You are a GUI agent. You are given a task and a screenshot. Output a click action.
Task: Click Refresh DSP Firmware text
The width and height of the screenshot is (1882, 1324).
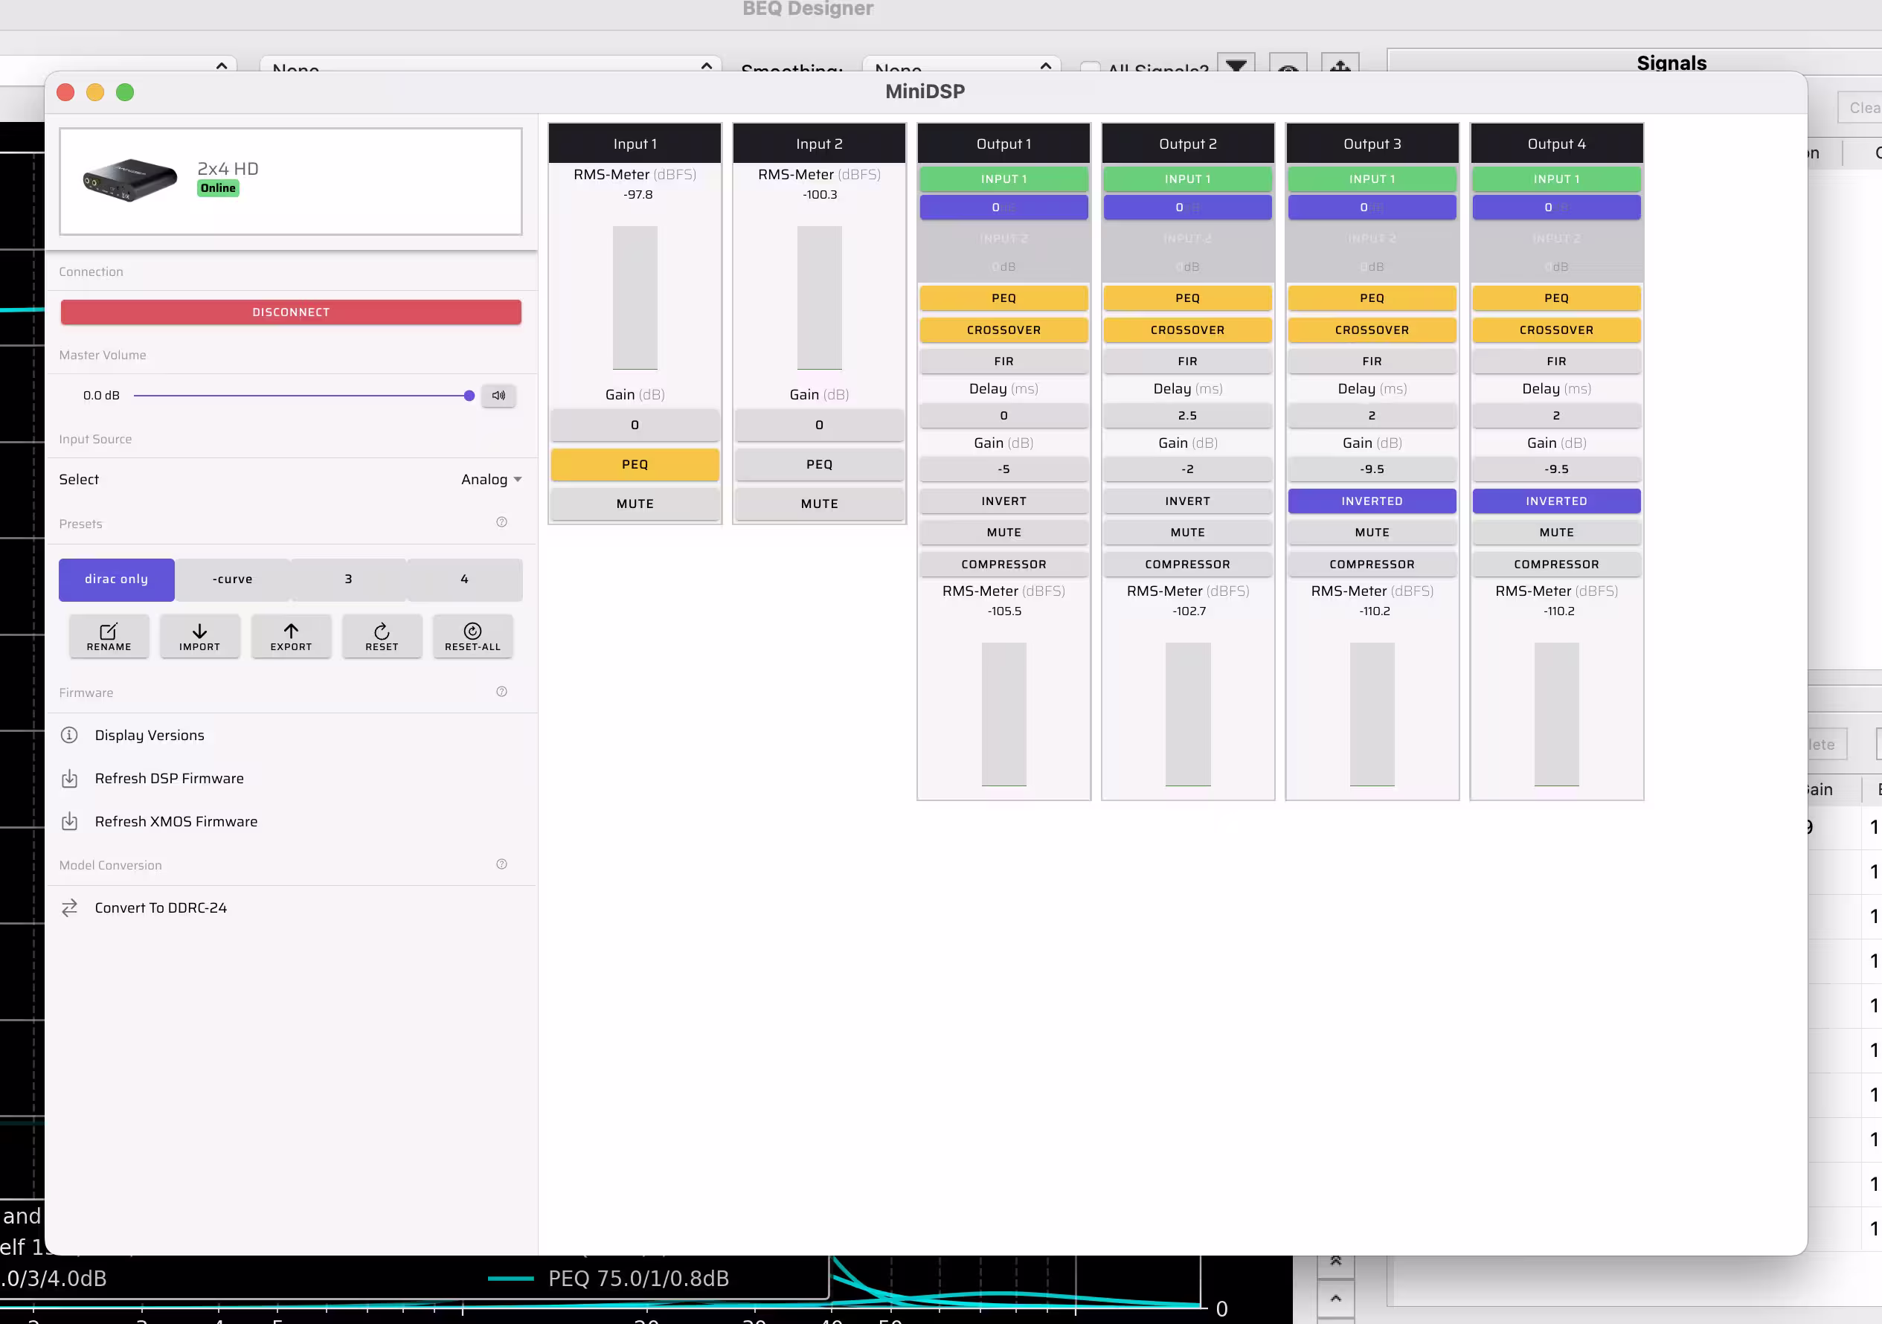pos(170,779)
